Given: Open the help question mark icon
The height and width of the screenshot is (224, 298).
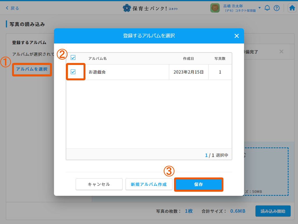Looking at the screenshot, I should [x=276, y=8].
